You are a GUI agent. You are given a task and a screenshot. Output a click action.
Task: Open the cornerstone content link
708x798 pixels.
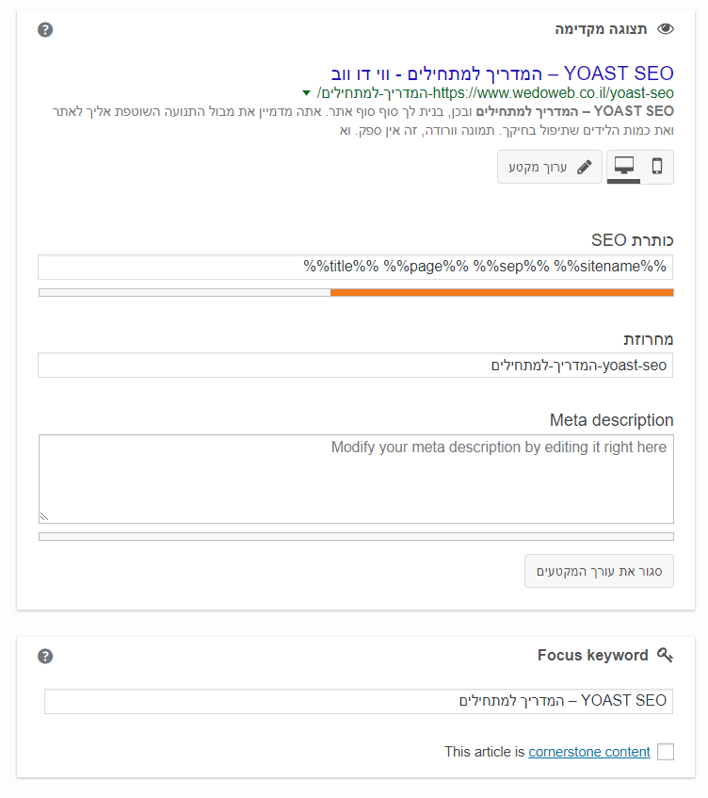(589, 752)
